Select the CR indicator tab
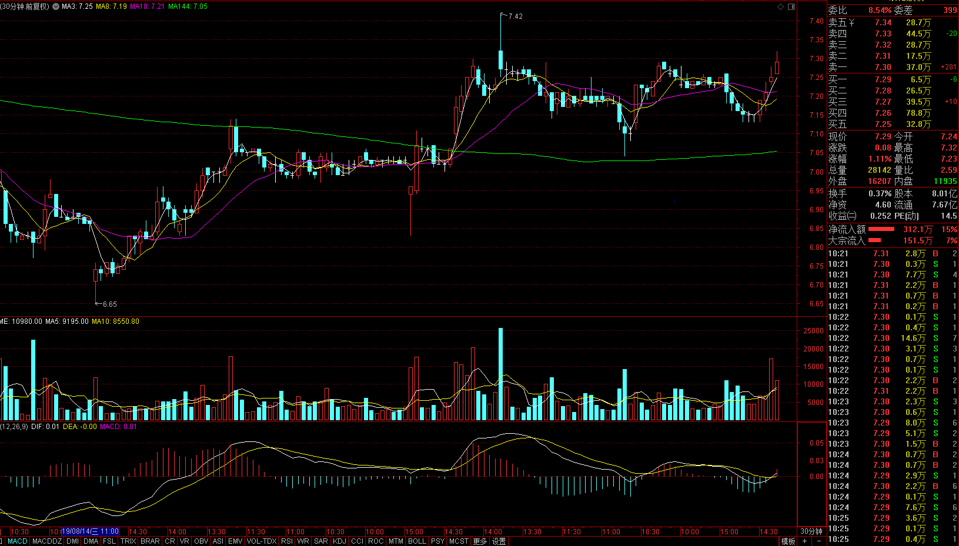 point(170,541)
